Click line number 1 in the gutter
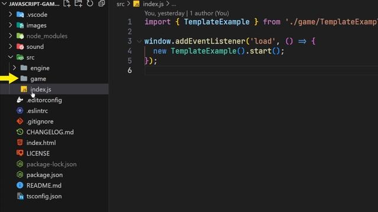Viewport: 378px width, 212px height. click(130, 22)
